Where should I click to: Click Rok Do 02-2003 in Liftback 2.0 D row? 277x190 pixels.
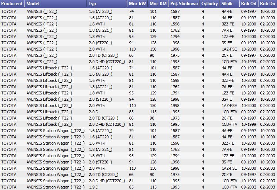(x=267, y=112)
